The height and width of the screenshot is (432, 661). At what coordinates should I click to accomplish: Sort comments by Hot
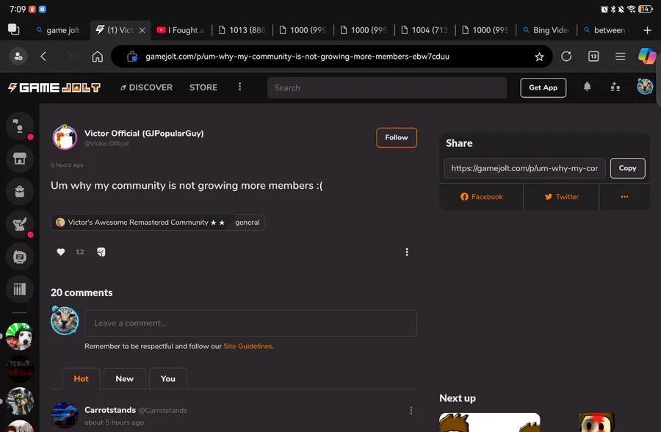[x=81, y=378]
